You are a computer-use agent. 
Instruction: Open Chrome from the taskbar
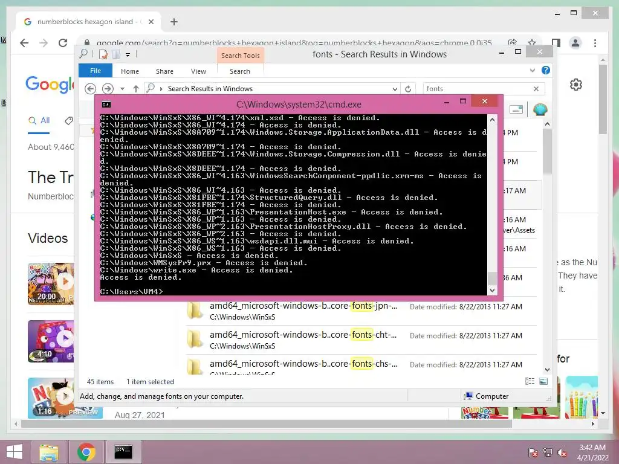(x=86, y=452)
